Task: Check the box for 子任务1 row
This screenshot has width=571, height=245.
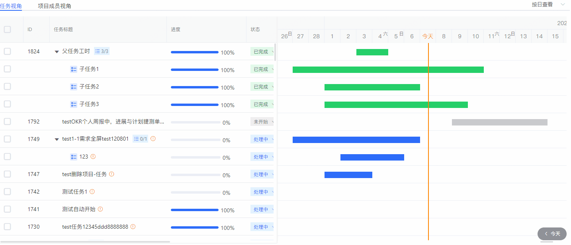Action: pyautogui.click(x=7, y=69)
